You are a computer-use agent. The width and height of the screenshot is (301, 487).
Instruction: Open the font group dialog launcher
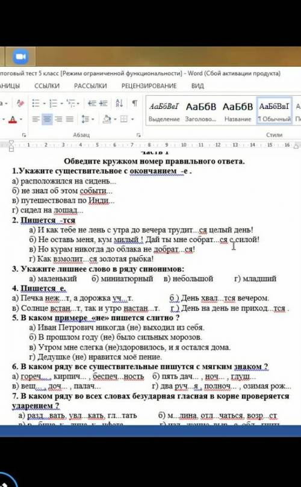24,135
